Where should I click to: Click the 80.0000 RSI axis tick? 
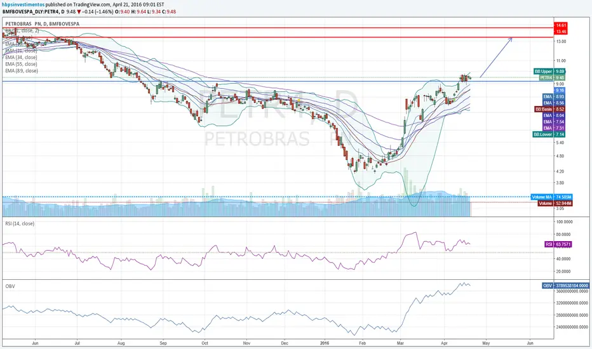point(563,235)
